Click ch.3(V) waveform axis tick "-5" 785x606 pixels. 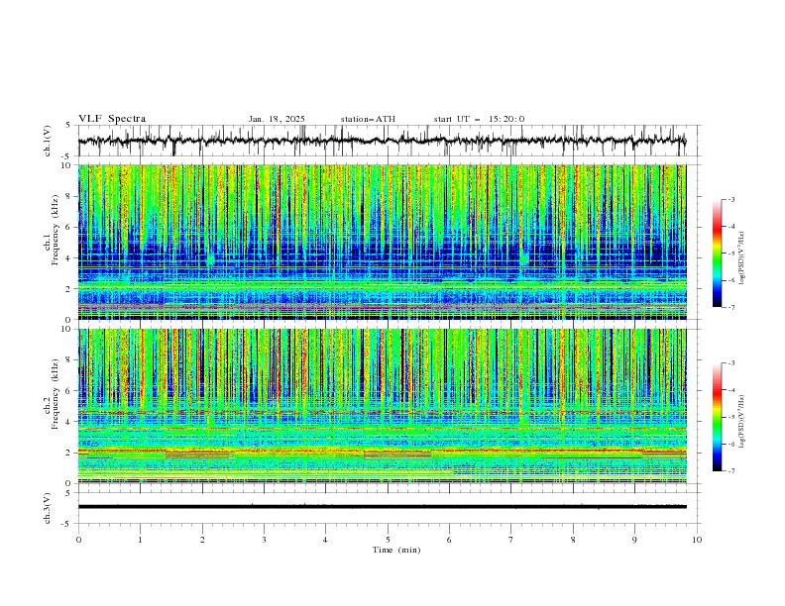[x=66, y=524]
